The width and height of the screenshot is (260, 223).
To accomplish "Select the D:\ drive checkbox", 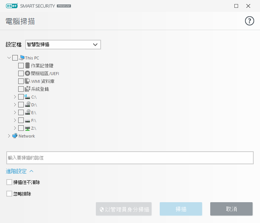I will tap(21, 105).
